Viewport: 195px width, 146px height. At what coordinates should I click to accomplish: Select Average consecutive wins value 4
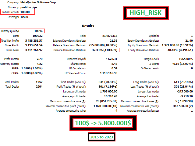click(116, 111)
